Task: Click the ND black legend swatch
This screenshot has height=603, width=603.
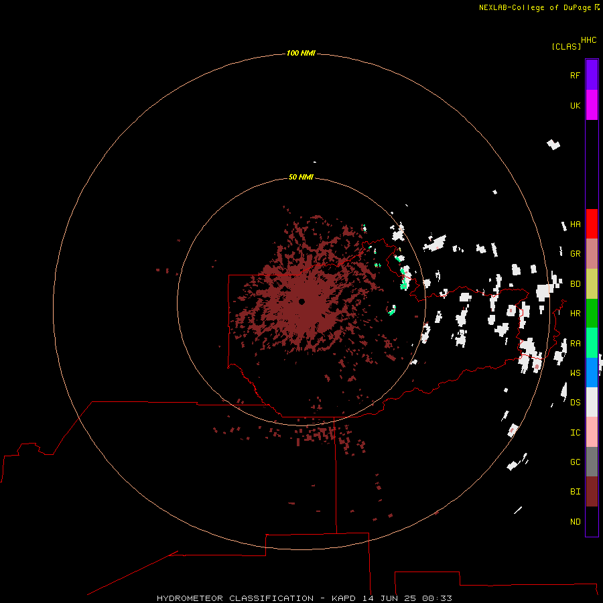Action: coord(592,521)
